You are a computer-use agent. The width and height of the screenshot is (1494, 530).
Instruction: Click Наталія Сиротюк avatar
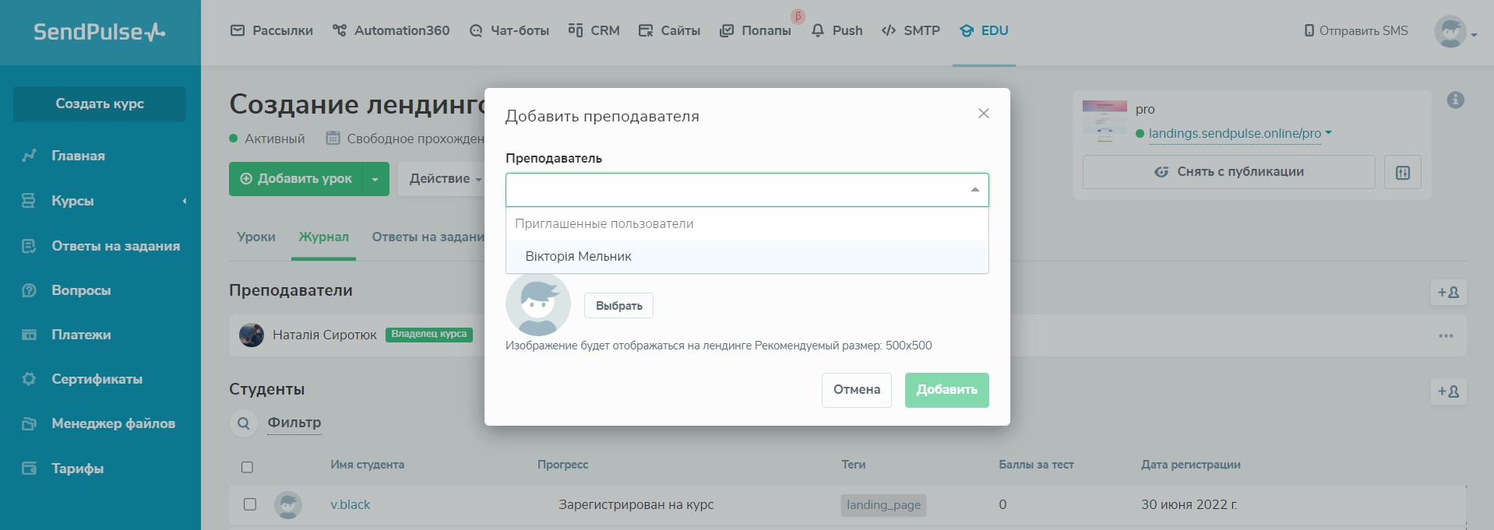tap(252, 335)
